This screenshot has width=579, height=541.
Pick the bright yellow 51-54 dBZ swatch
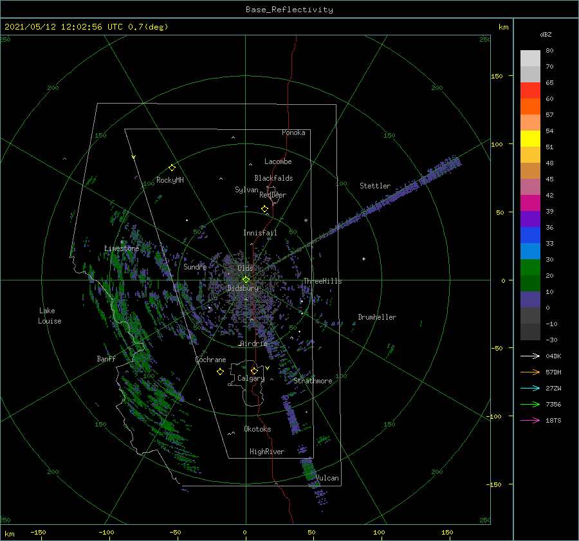click(530, 139)
